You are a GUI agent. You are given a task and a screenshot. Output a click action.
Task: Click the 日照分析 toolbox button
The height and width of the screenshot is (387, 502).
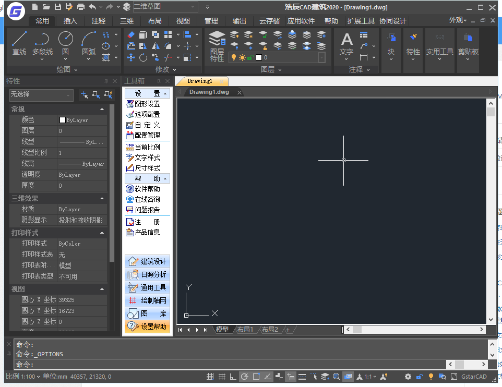(148, 274)
